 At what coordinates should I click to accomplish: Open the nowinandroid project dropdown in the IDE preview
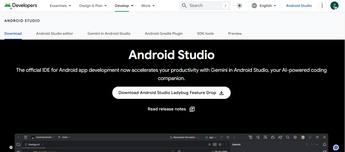(x=43, y=137)
